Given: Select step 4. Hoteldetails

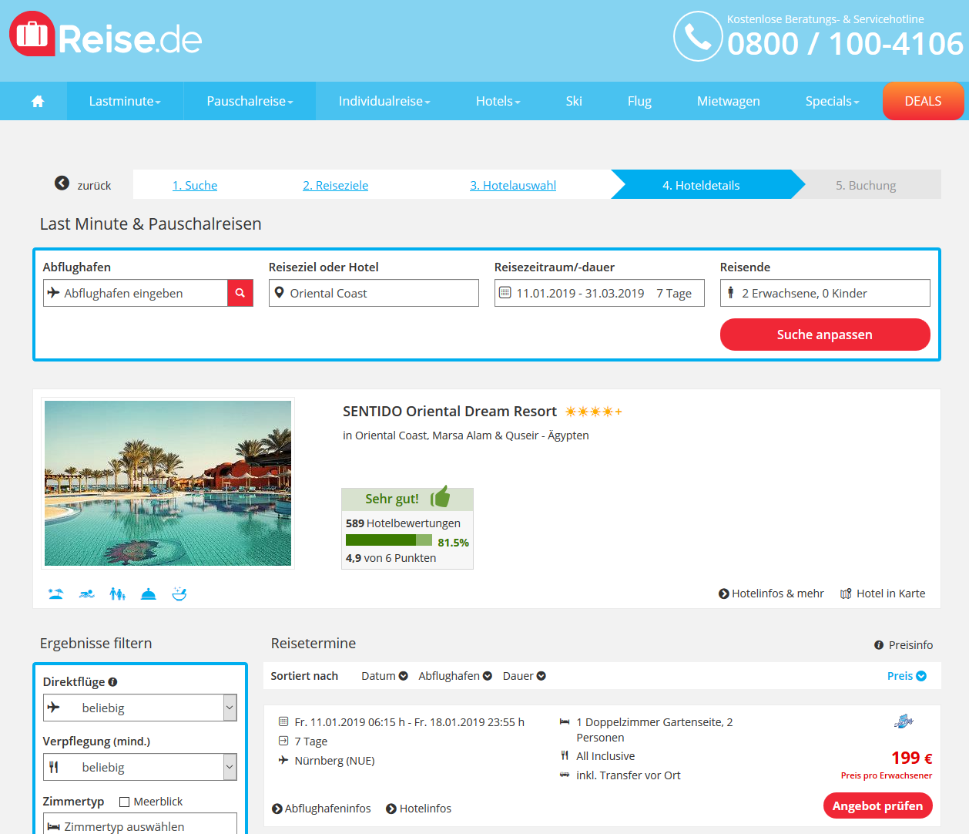Looking at the screenshot, I should tap(701, 185).
